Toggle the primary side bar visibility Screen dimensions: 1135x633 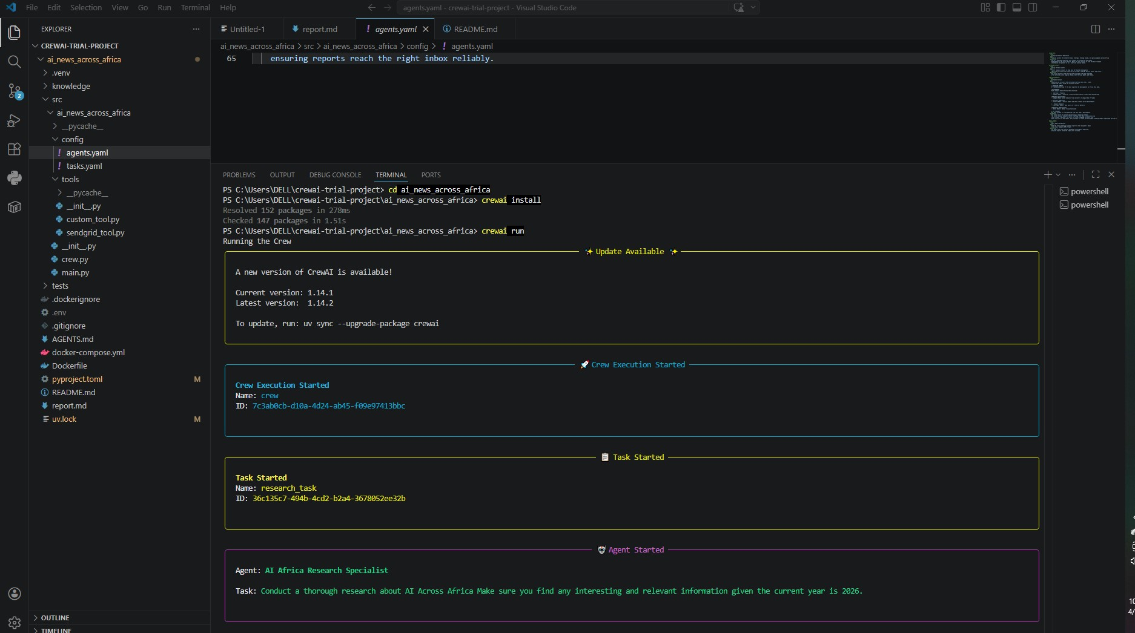coord(1001,7)
